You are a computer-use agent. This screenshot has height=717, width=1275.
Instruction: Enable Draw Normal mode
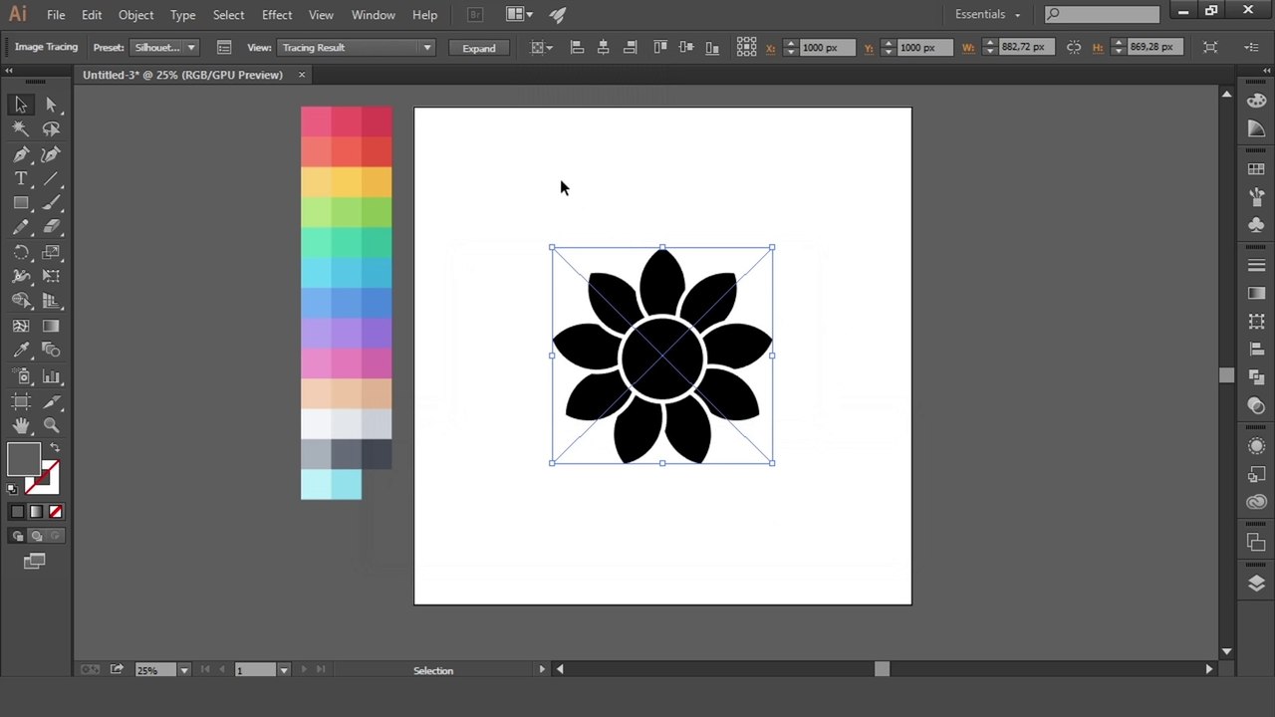tap(18, 536)
